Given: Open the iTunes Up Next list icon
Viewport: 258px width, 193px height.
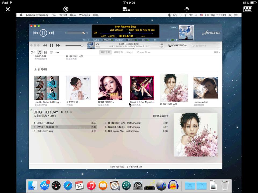Looking at the screenshot, I should coord(161,44).
